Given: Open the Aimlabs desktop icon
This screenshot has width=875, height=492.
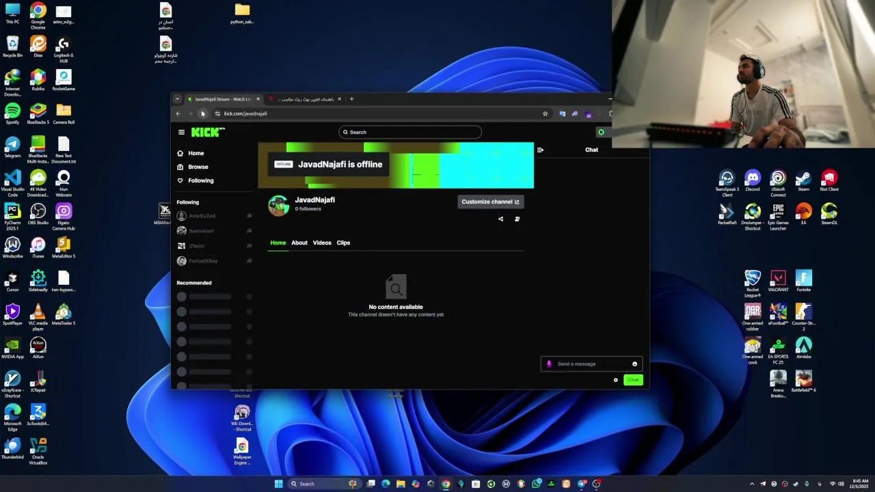Looking at the screenshot, I should 804,348.
